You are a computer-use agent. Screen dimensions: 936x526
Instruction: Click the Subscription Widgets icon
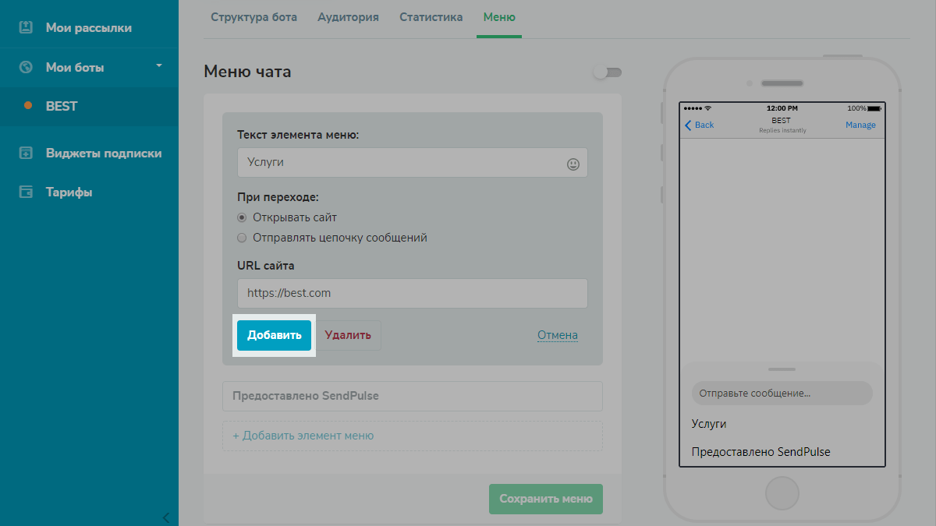pos(26,153)
